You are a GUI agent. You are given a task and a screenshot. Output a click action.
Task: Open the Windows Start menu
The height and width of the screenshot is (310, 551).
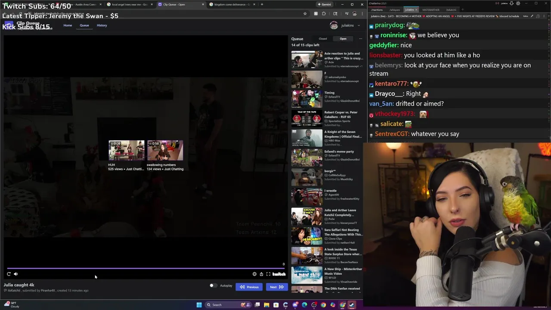[199, 305]
